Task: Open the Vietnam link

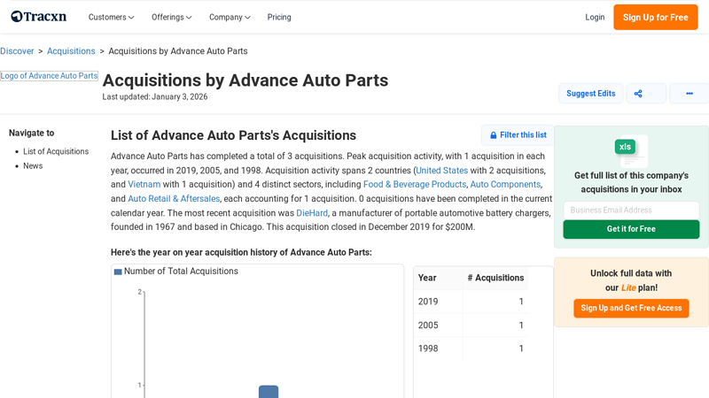Action: coord(144,185)
